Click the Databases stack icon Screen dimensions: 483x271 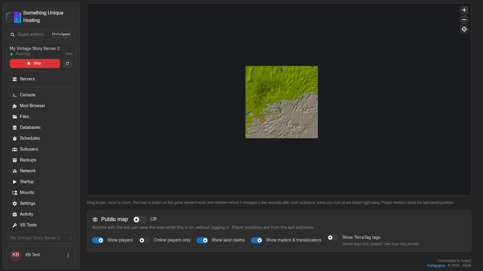click(x=14, y=128)
